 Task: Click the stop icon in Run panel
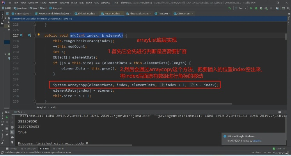tap(7, 122)
